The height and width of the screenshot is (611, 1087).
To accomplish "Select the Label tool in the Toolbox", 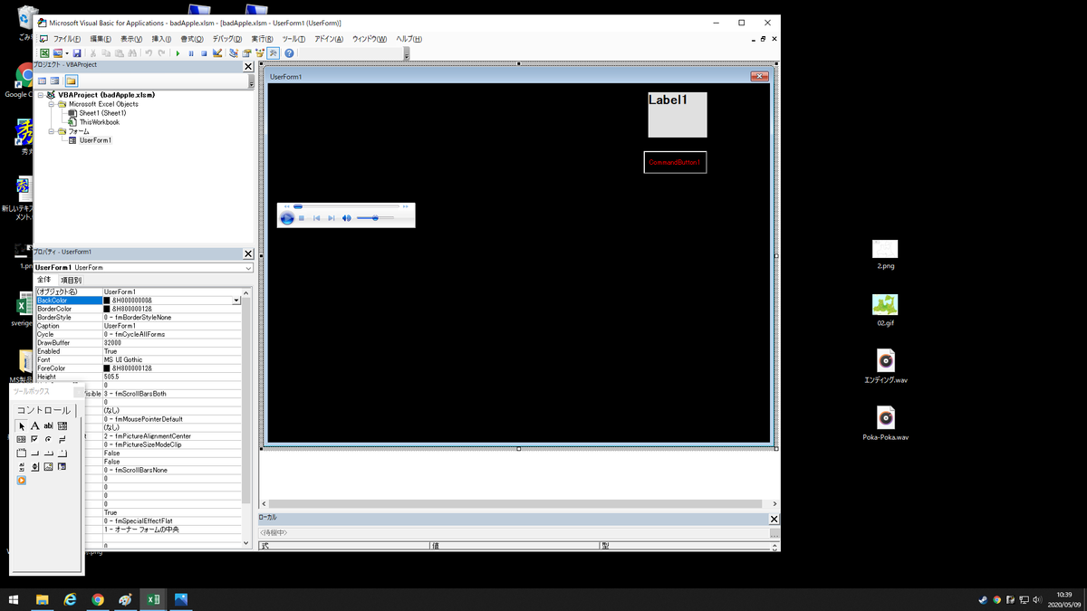I will [x=34, y=425].
